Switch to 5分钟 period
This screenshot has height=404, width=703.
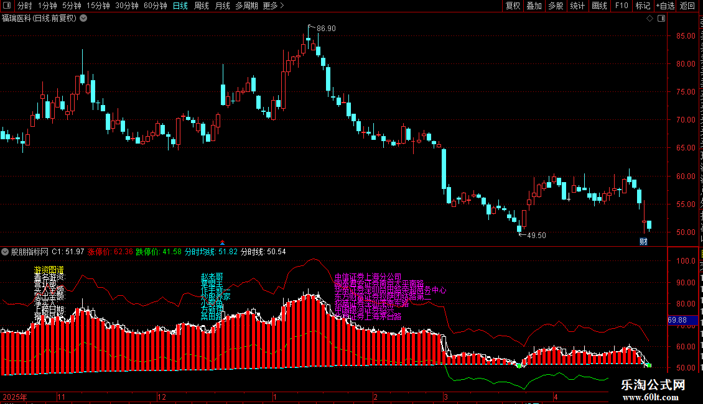(x=72, y=6)
